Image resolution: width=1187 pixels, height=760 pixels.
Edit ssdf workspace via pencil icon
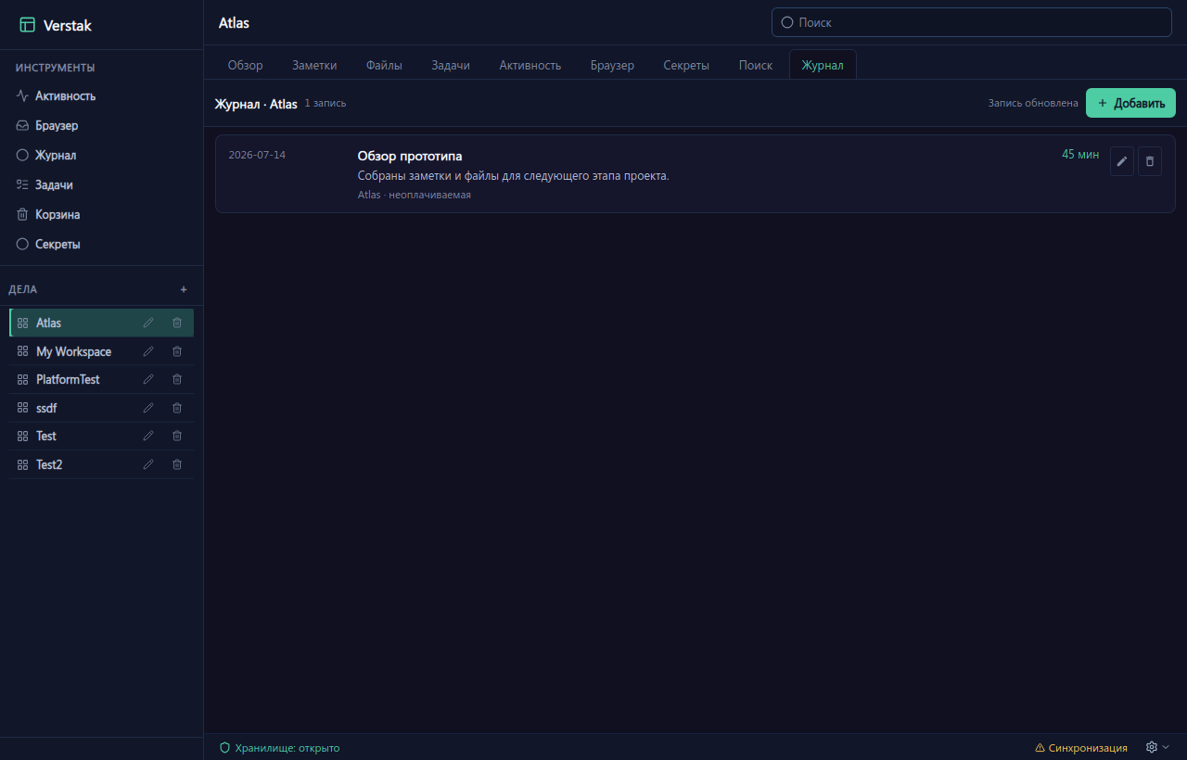point(148,408)
